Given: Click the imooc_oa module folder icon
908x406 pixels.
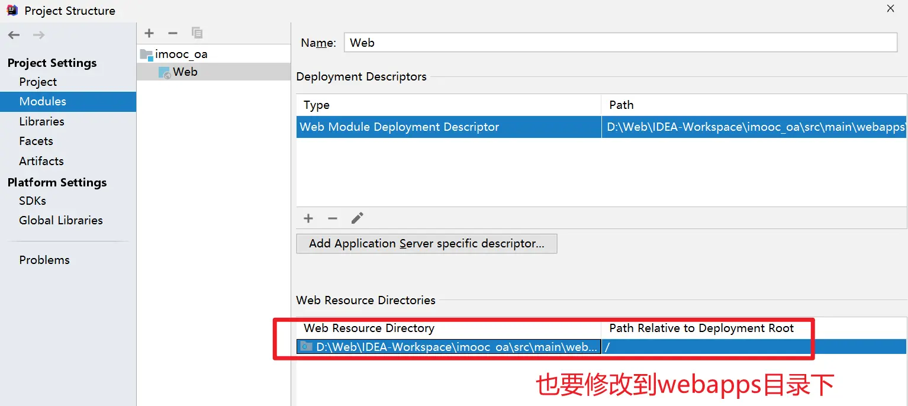Looking at the screenshot, I should pyautogui.click(x=146, y=54).
